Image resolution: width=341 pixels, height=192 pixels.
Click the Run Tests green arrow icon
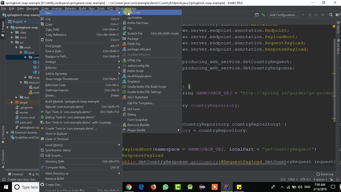(42, 112)
